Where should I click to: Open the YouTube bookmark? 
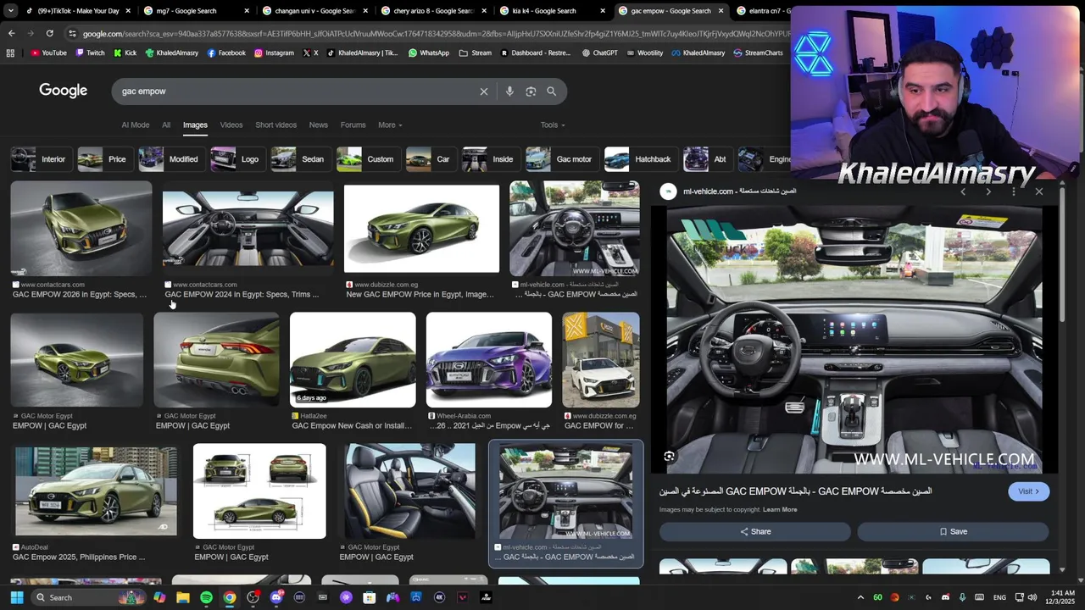pos(48,53)
